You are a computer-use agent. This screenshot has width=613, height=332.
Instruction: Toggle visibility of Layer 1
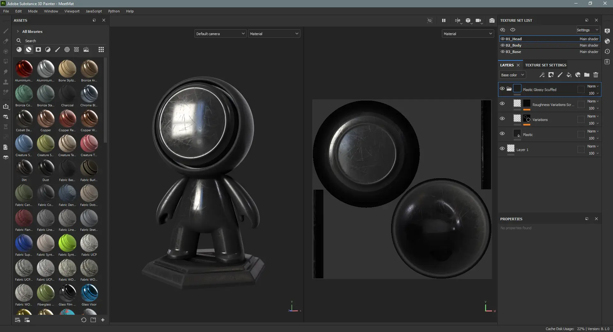coord(502,148)
